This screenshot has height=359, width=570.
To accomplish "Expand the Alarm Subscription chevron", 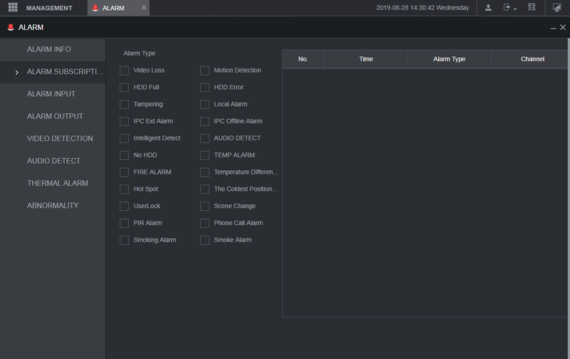I will click(x=16, y=73).
